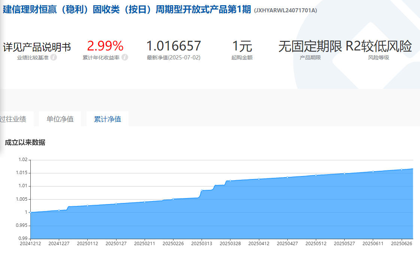This screenshot has height=253, width=420.
Task: Click chart data point at 20250412
Action: 259,179
